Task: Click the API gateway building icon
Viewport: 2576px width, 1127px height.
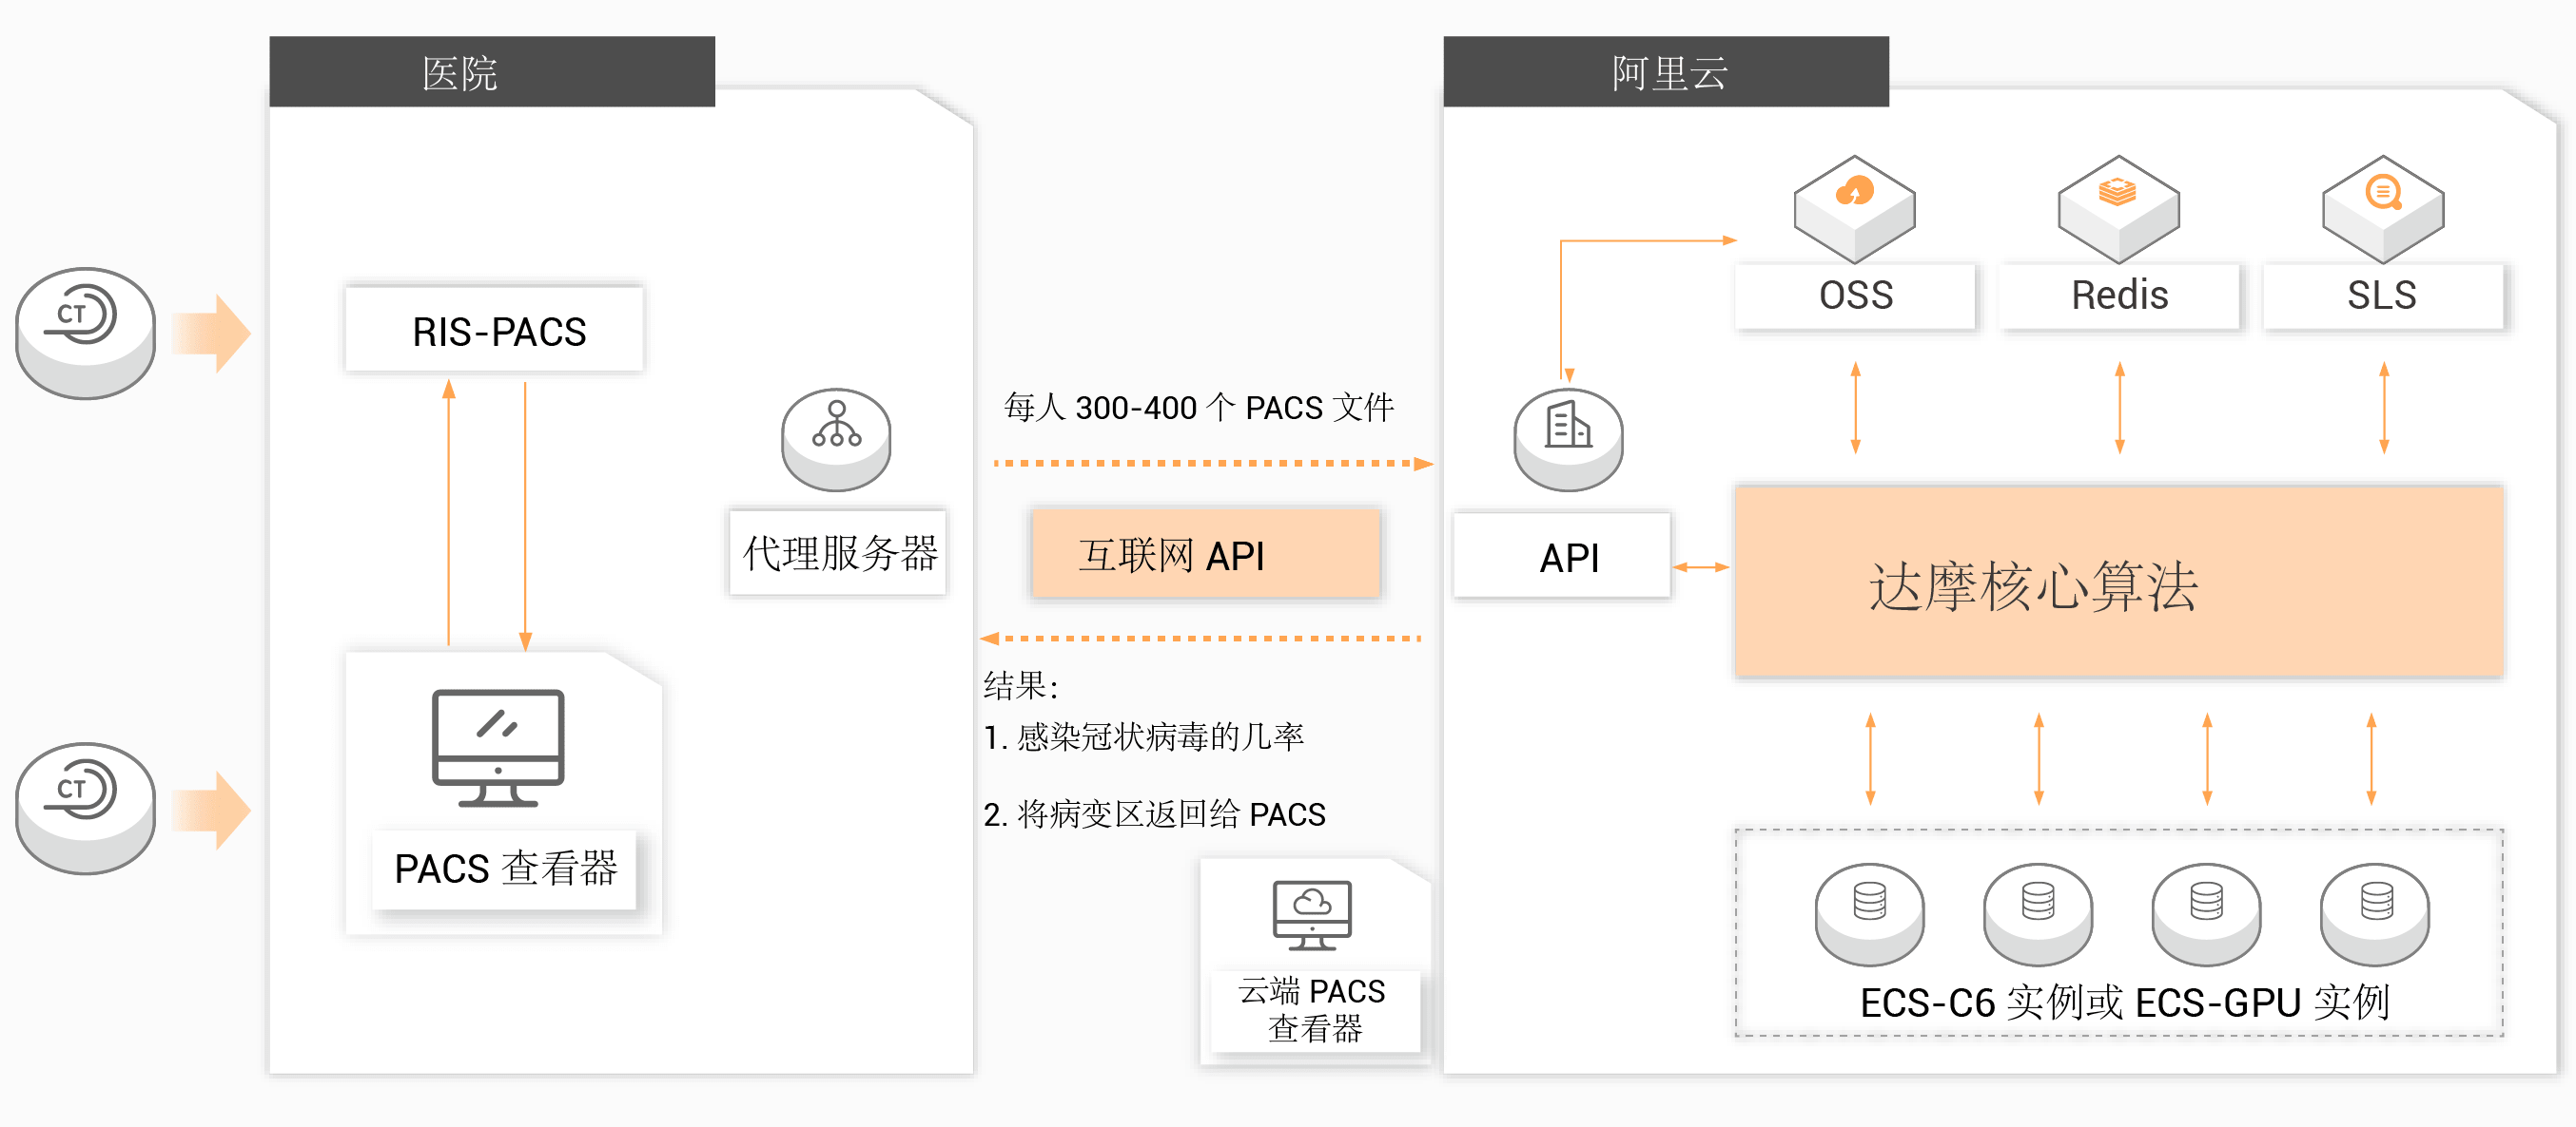Action: coord(1568,438)
